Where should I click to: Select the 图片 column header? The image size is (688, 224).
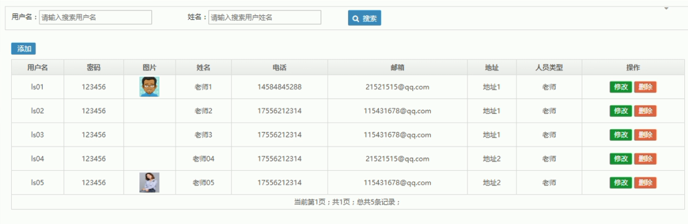pyautogui.click(x=150, y=68)
